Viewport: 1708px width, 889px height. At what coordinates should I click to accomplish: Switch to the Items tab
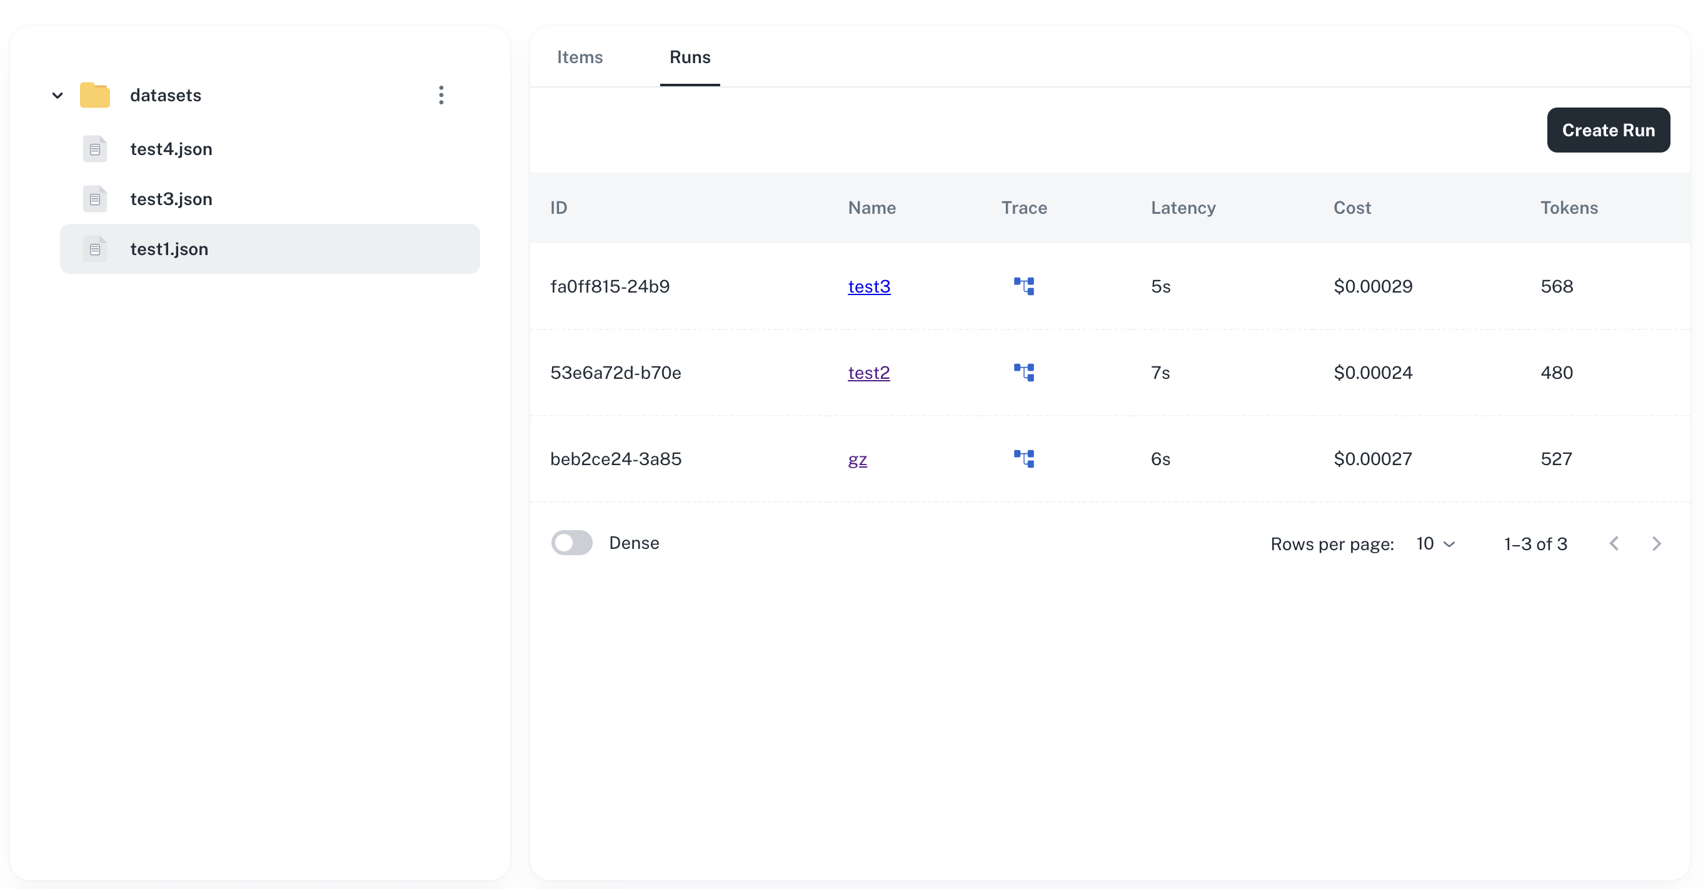(580, 57)
